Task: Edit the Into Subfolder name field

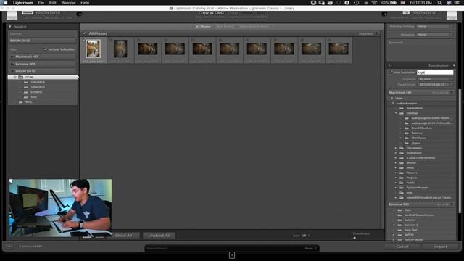Action: [x=435, y=72]
